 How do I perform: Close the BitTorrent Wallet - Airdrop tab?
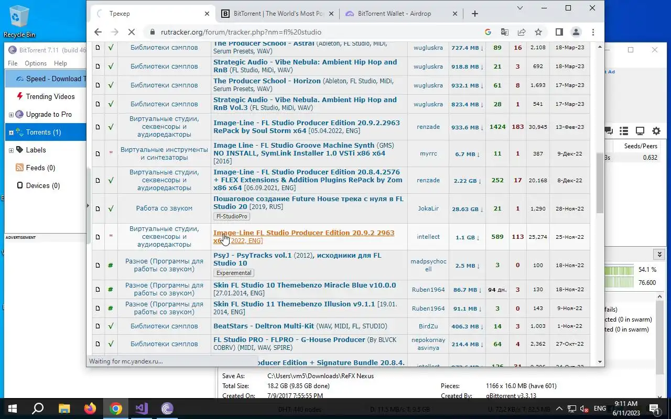click(455, 14)
